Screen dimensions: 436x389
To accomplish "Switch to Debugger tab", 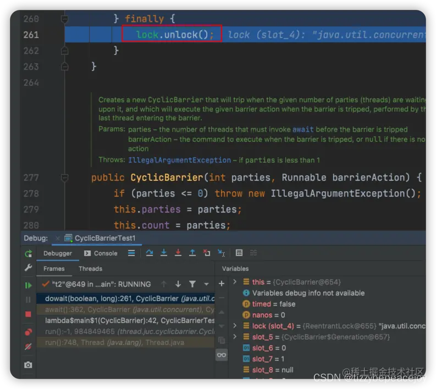I will [58, 253].
